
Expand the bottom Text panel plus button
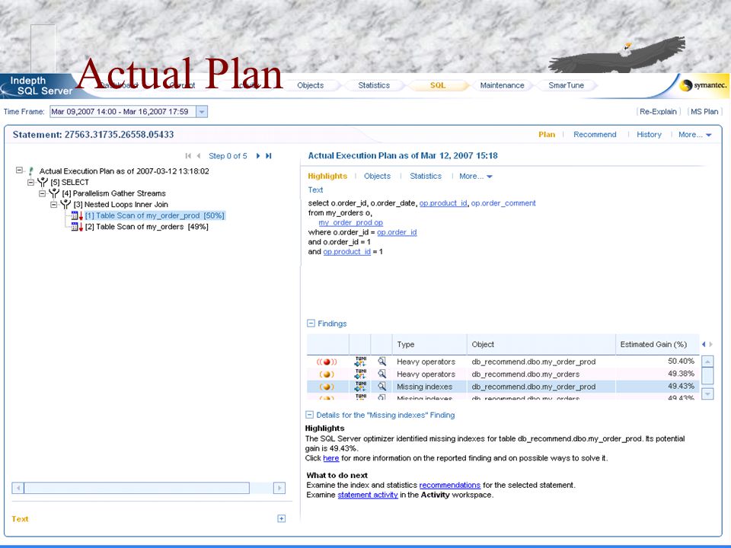tap(281, 518)
